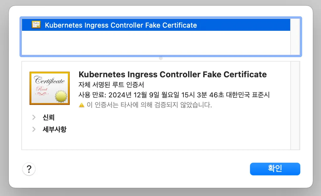321x196 pixels.
Task: Click the small certificate icon in the list row
Action: coord(36,25)
